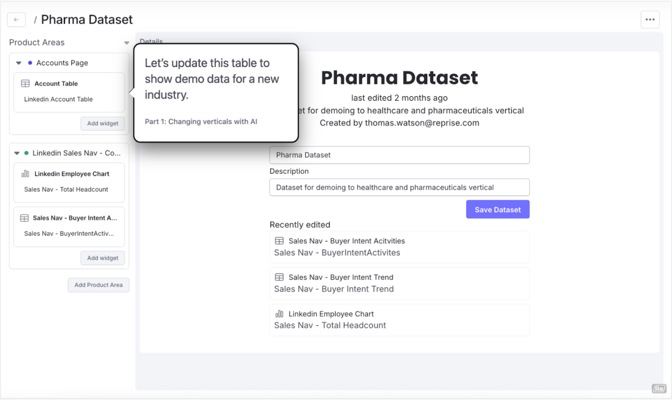Screen dimensions: 672x400
Task: Click the Save Dataset button
Action: click(x=498, y=209)
